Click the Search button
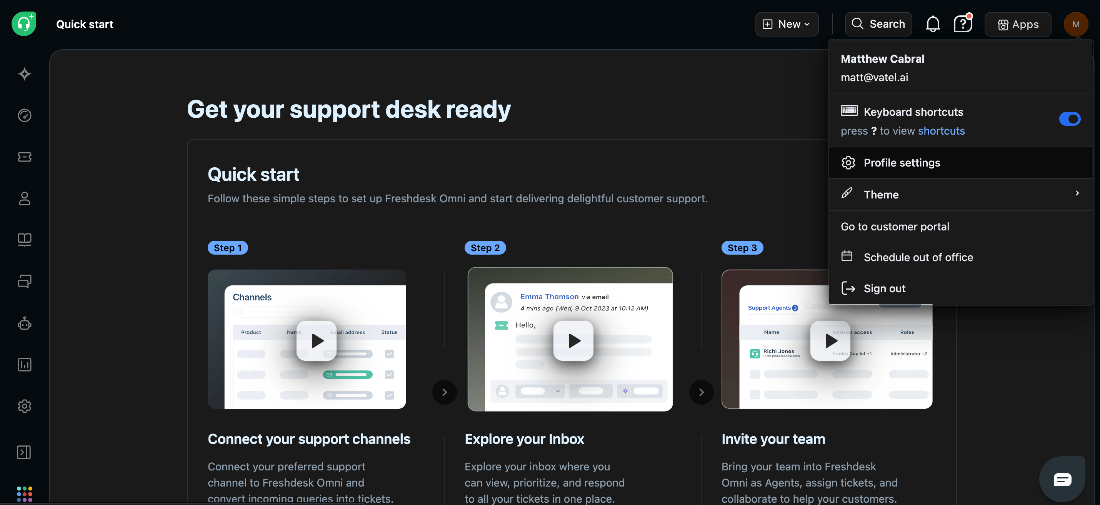This screenshot has width=1100, height=505. coord(878,24)
